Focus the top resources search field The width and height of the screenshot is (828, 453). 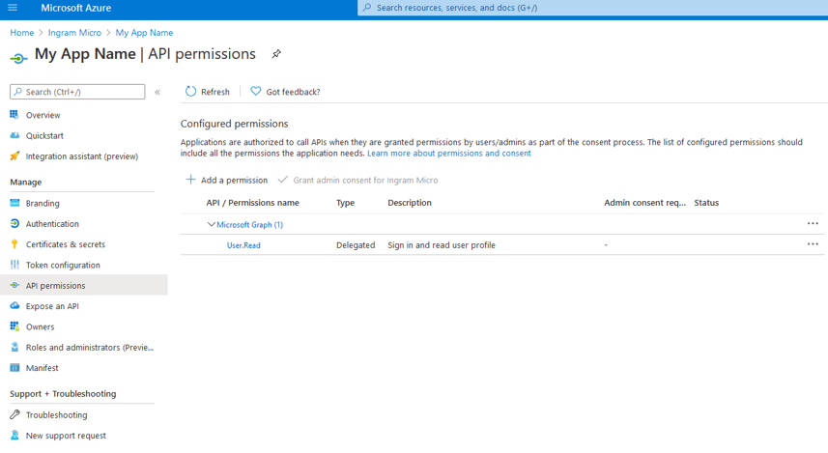coord(592,8)
